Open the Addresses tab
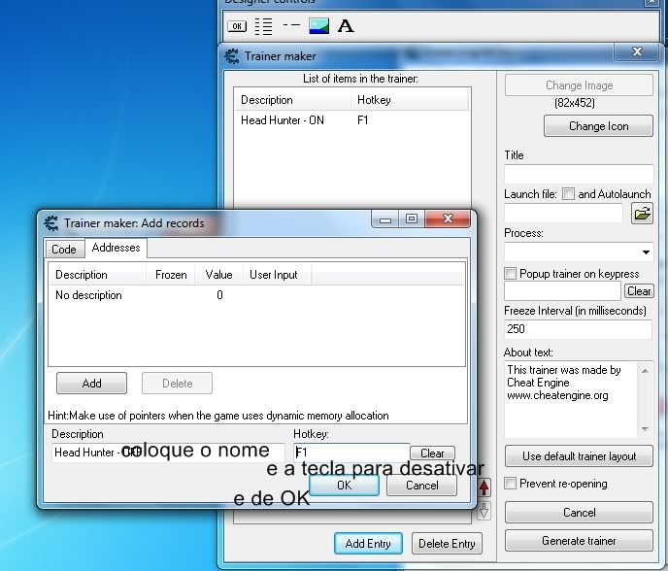The image size is (668, 571). [x=116, y=249]
